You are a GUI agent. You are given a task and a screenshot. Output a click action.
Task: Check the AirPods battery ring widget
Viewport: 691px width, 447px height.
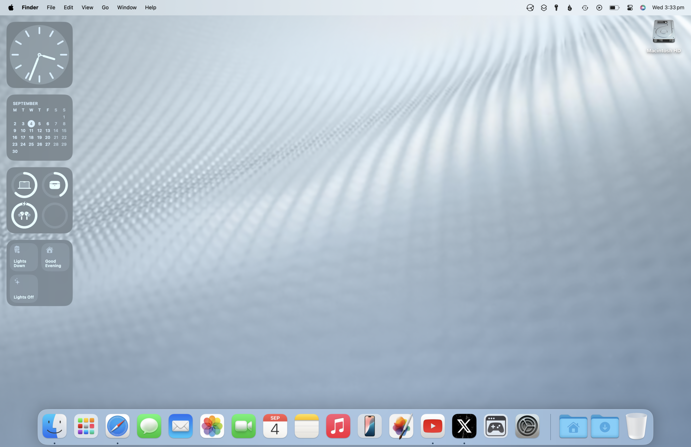pos(24,215)
